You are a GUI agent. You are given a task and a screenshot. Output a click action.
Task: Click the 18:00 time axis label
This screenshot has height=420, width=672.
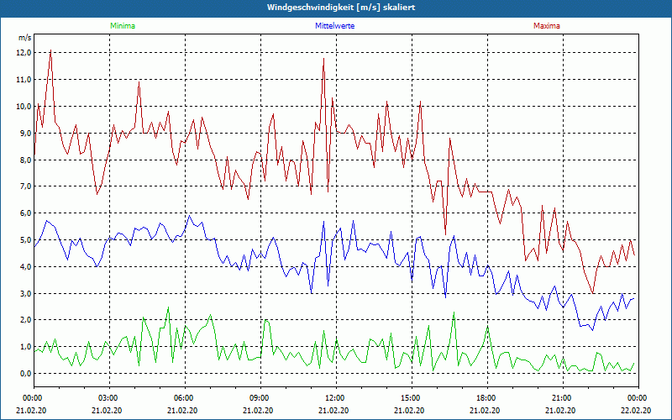[487, 398]
